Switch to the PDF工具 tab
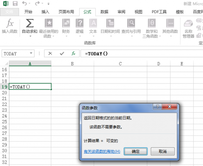This screenshot has width=203, height=166. (159, 12)
